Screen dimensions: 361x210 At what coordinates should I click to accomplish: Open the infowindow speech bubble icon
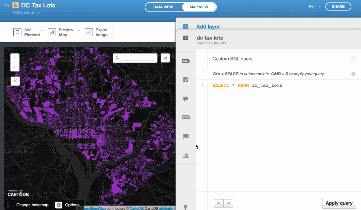[x=186, y=99]
